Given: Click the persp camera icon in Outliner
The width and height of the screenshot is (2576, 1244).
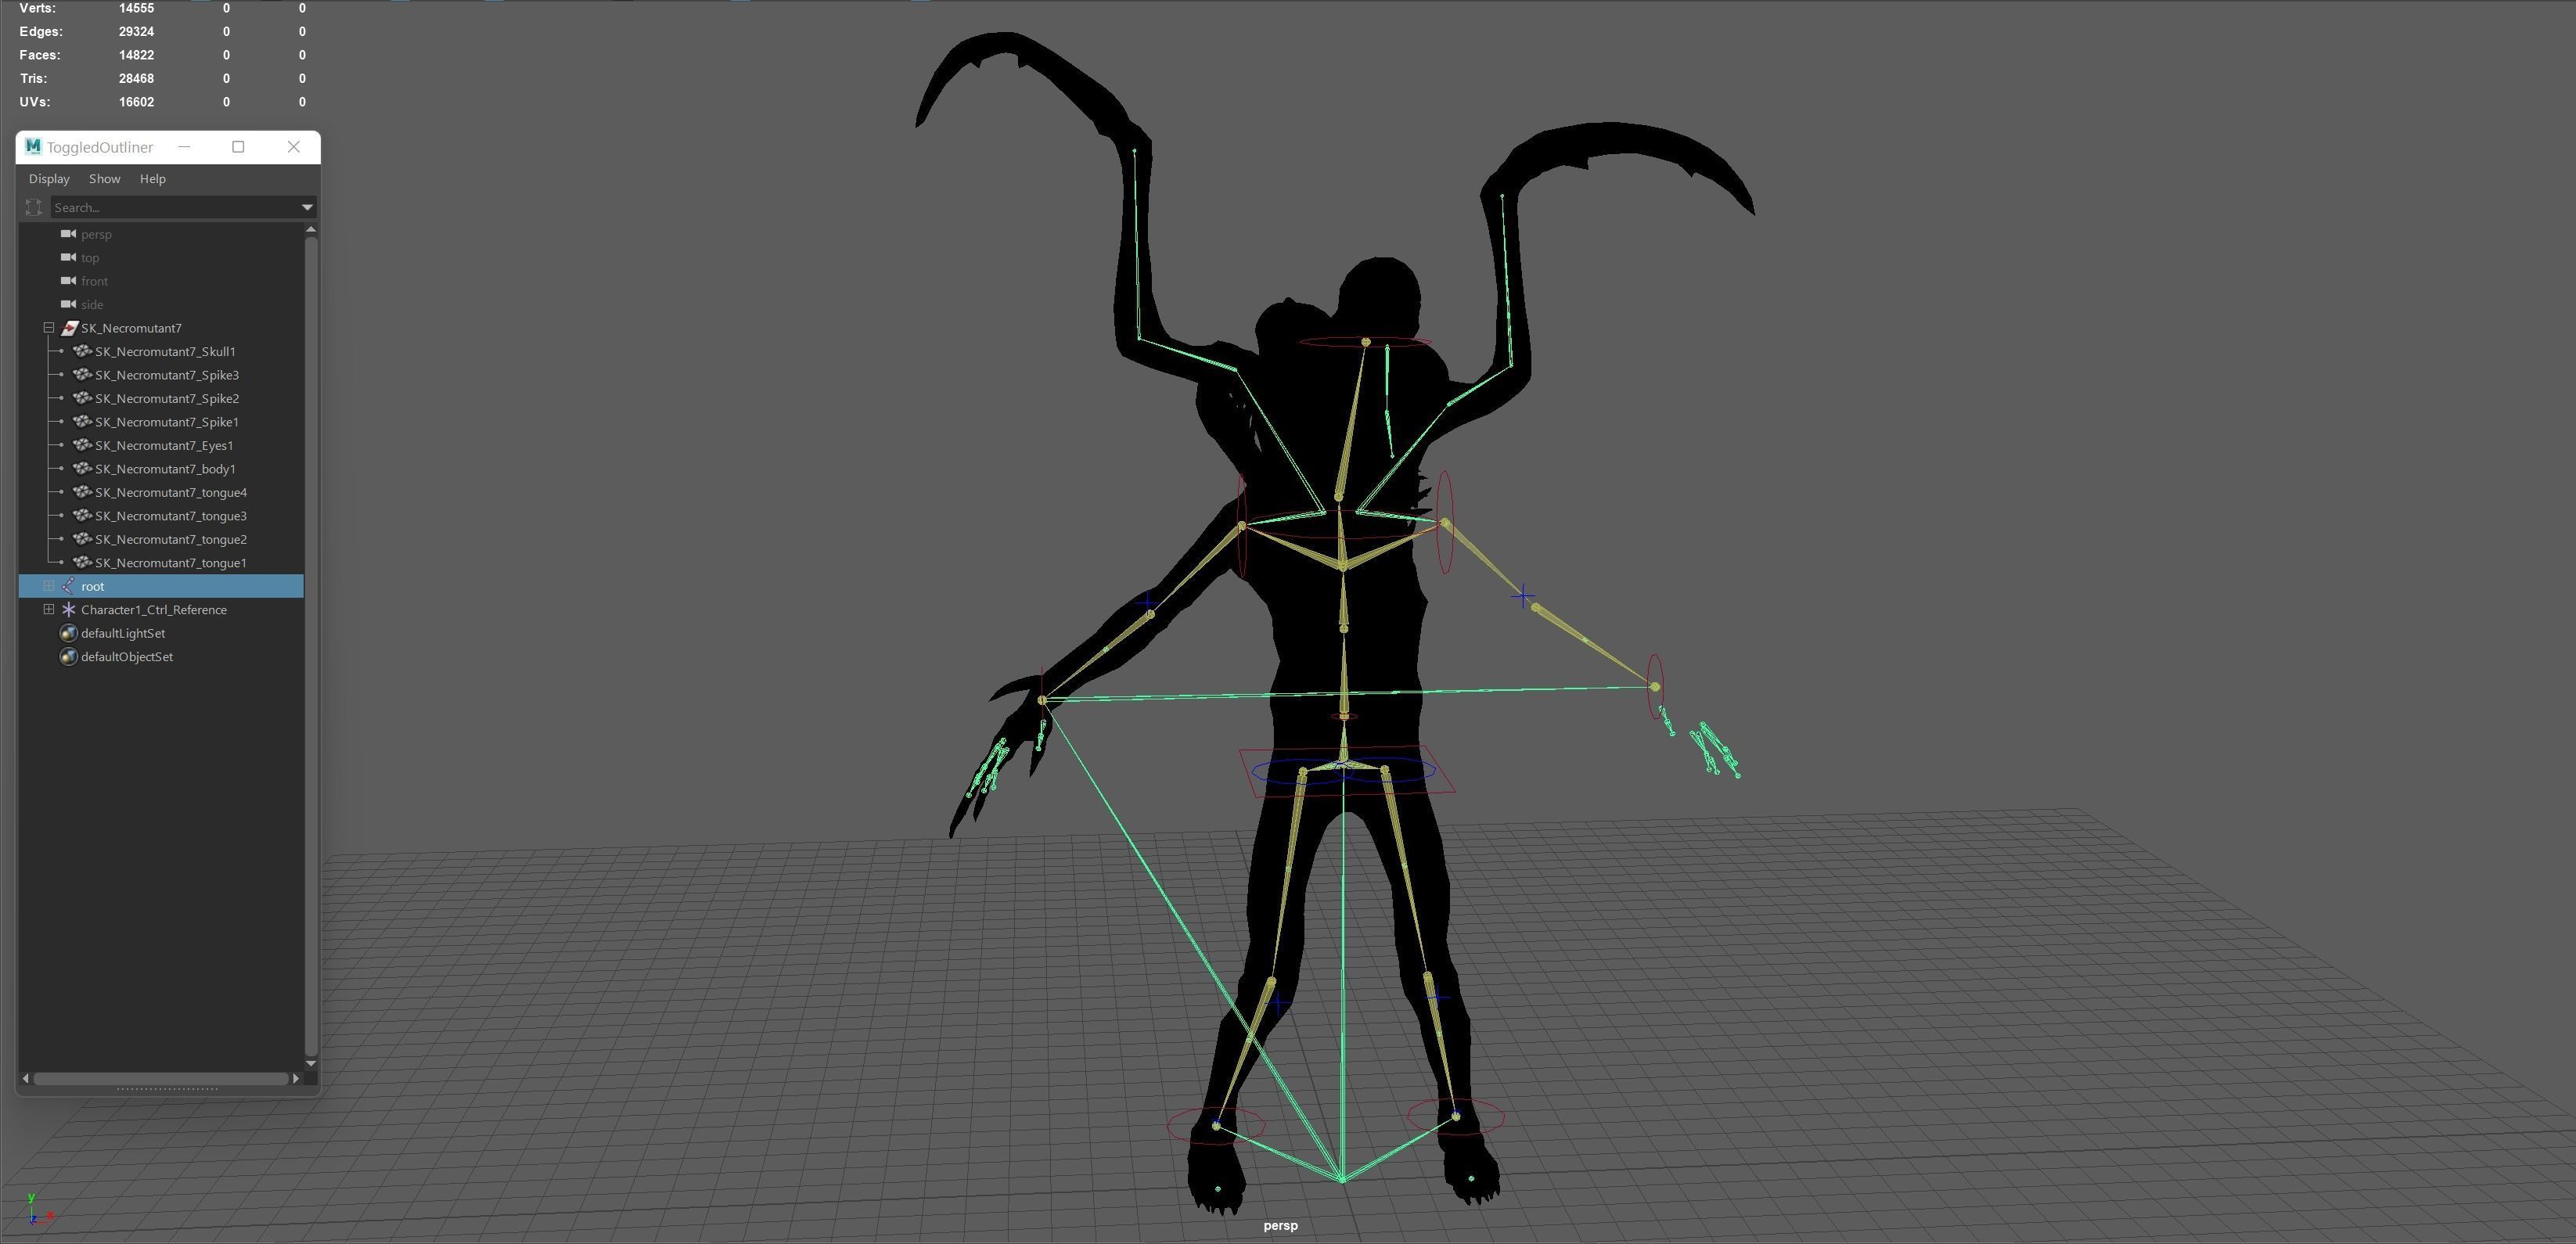Looking at the screenshot, I should pos(68,234).
